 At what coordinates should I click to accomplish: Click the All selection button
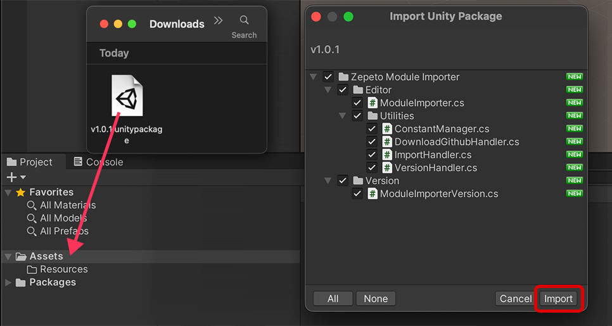pyautogui.click(x=333, y=299)
